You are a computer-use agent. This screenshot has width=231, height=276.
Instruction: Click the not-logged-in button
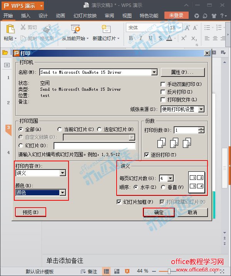[x=176, y=15]
